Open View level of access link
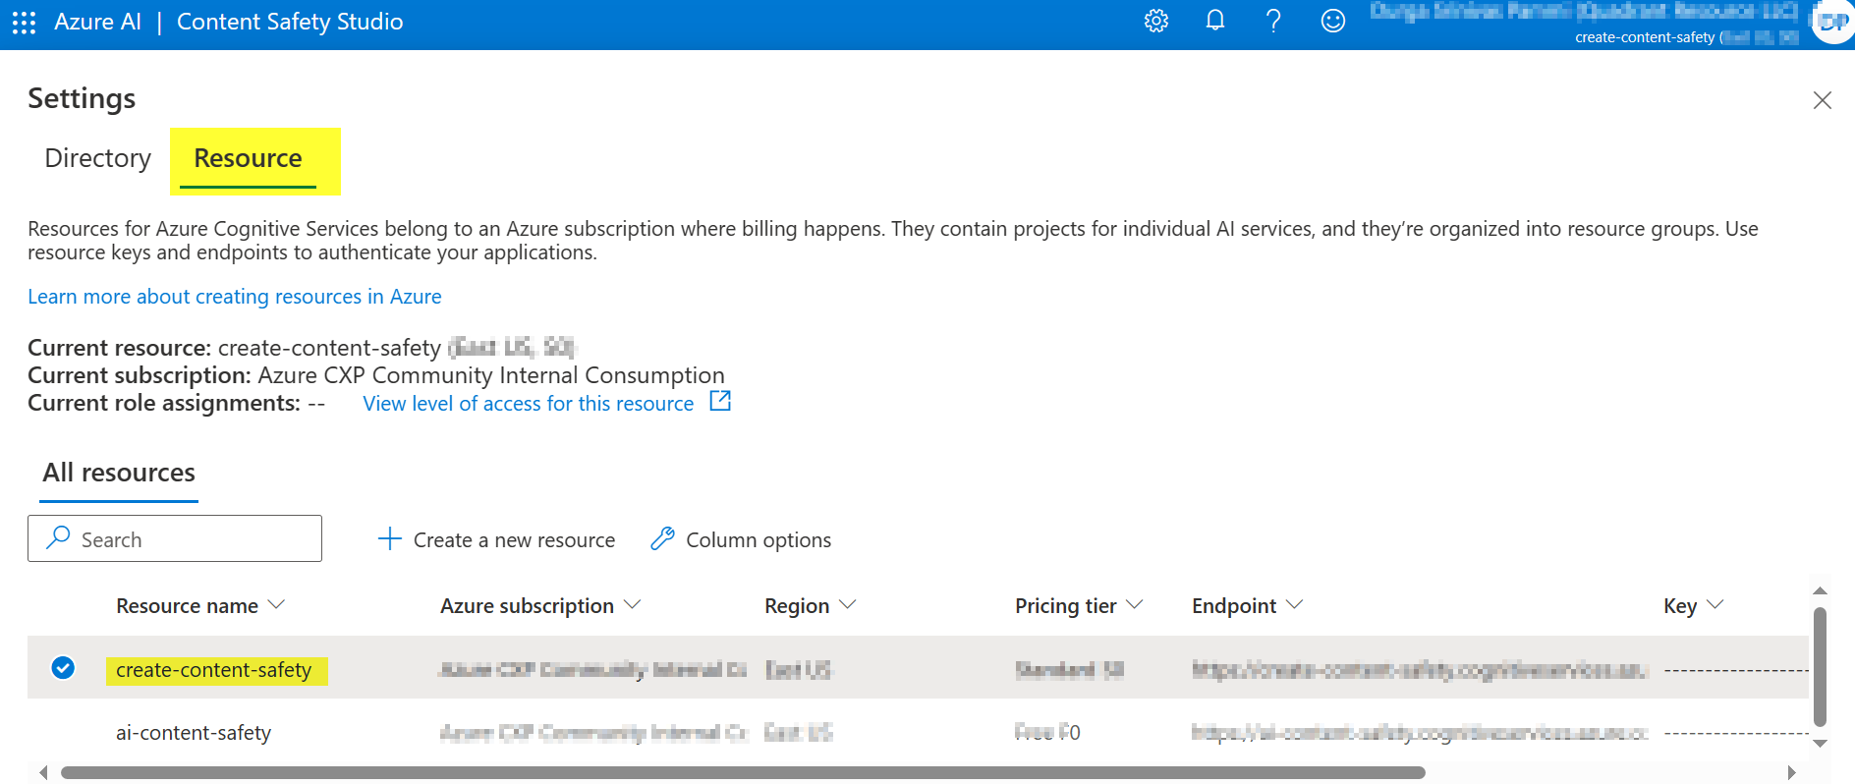The image size is (1855, 784). (529, 404)
